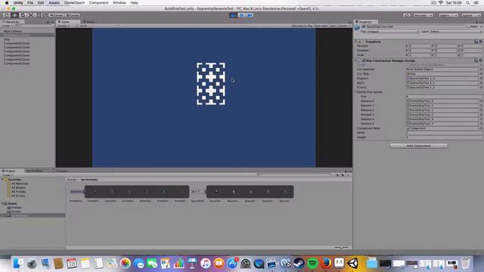Viewport: 484px width, 272px height.
Task: Click object picker for Element 0
Action: (481, 100)
